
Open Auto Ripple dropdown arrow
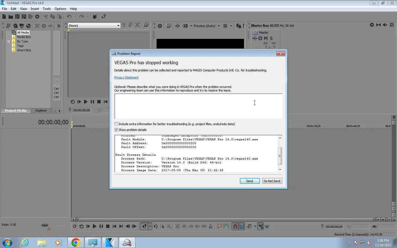(255, 227)
